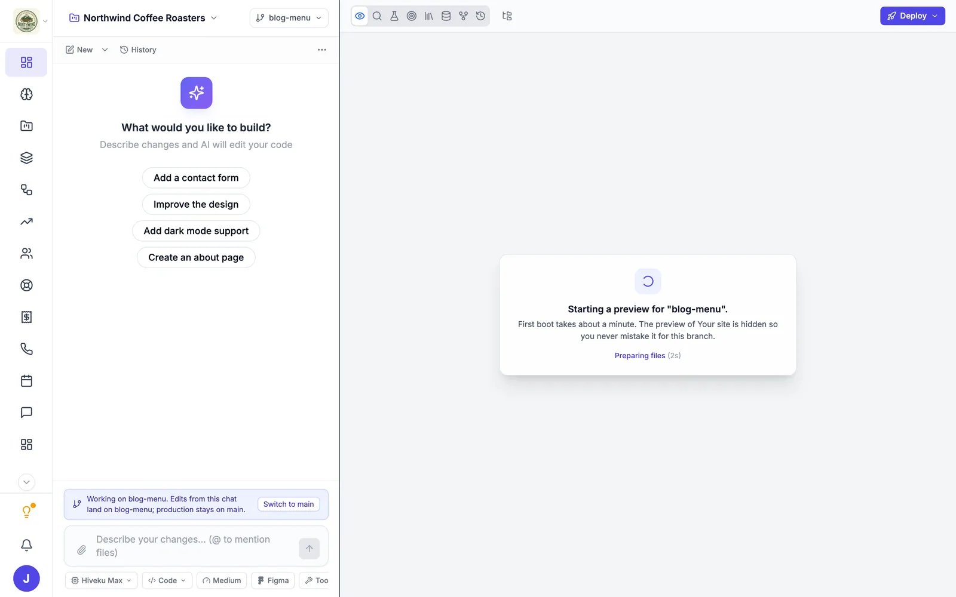Click the Switch to main button

(289, 504)
